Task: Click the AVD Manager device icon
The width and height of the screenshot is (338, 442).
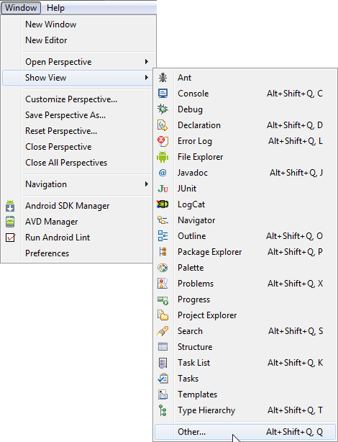Action: pos(10,222)
